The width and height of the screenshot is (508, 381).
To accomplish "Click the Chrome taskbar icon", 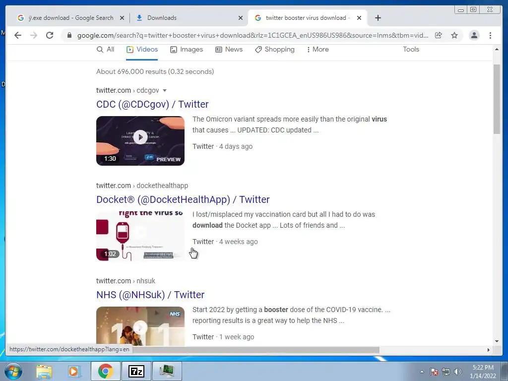I will click(x=106, y=371).
